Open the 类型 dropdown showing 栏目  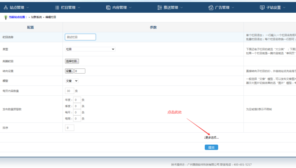(90, 49)
